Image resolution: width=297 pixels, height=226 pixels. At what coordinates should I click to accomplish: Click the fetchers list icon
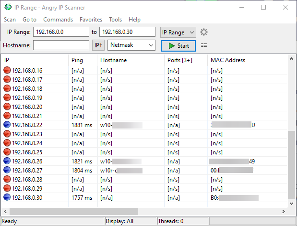coord(204,46)
